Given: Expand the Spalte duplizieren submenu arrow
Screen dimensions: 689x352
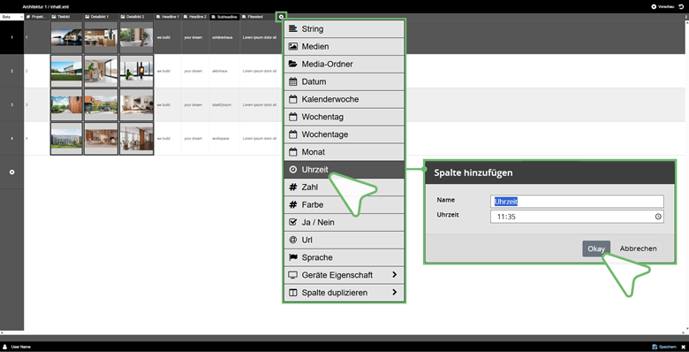Looking at the screenshot, I should (394, 292).
